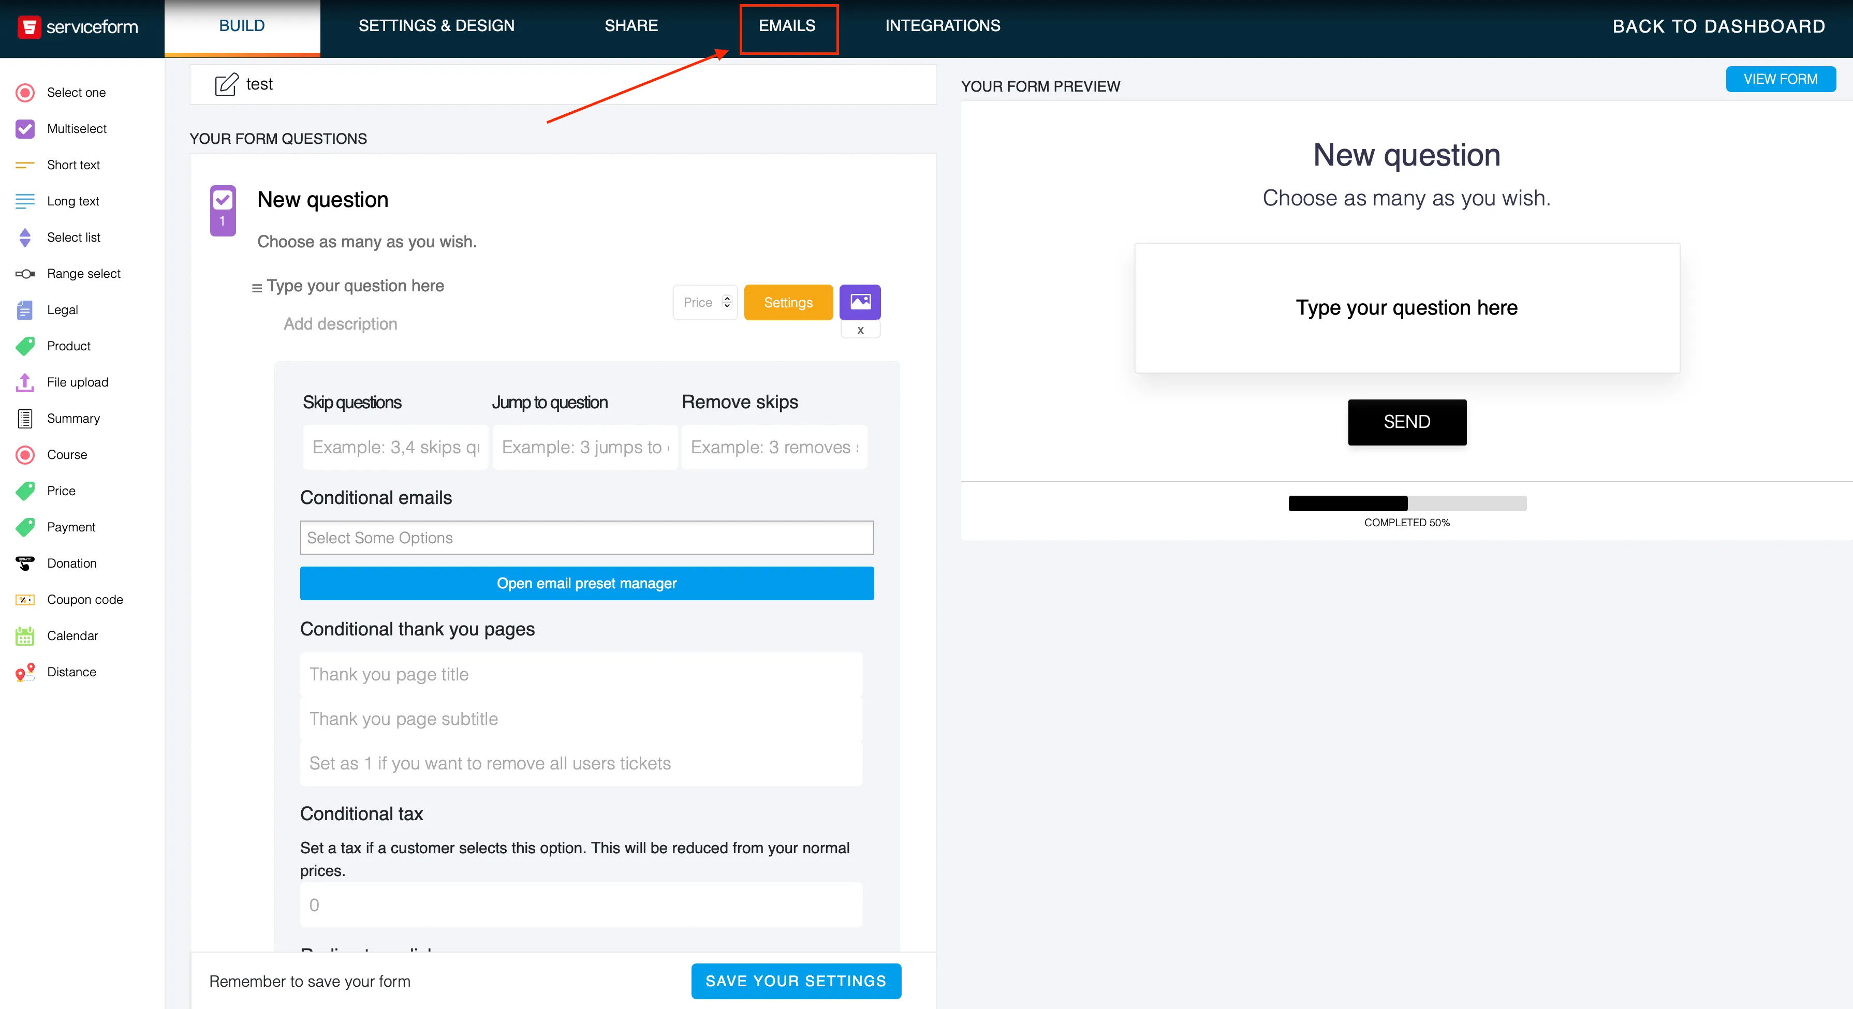This screenshot has width=1853, height=1009.
Task: Add a Distance element
Action: (56, 673)
